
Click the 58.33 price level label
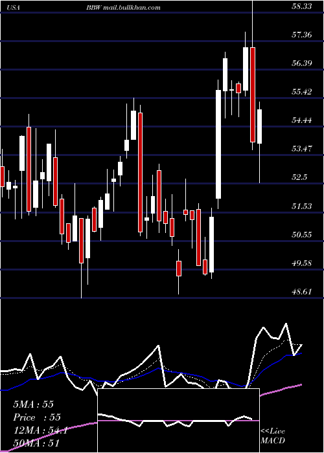click(x=302, y=6)
